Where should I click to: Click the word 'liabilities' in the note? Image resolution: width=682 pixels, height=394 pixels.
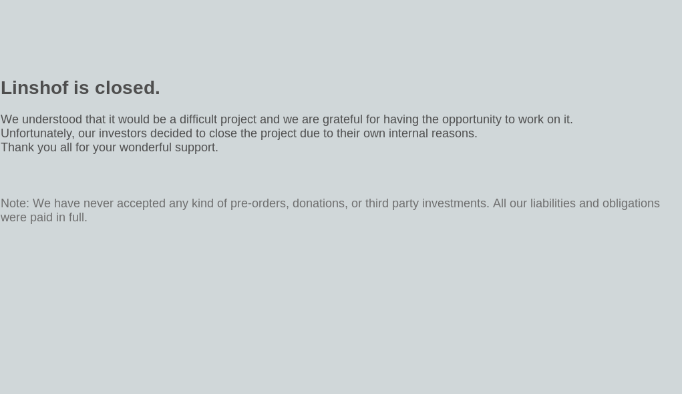tap(553, 203)
